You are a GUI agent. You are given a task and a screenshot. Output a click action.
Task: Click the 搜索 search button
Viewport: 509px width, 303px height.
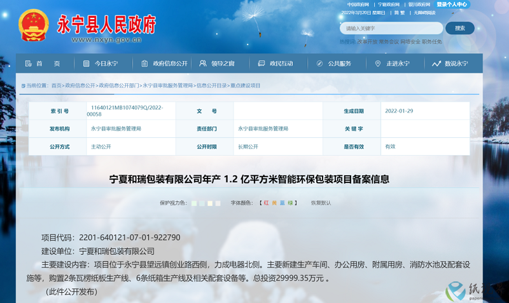click(460, 28)
